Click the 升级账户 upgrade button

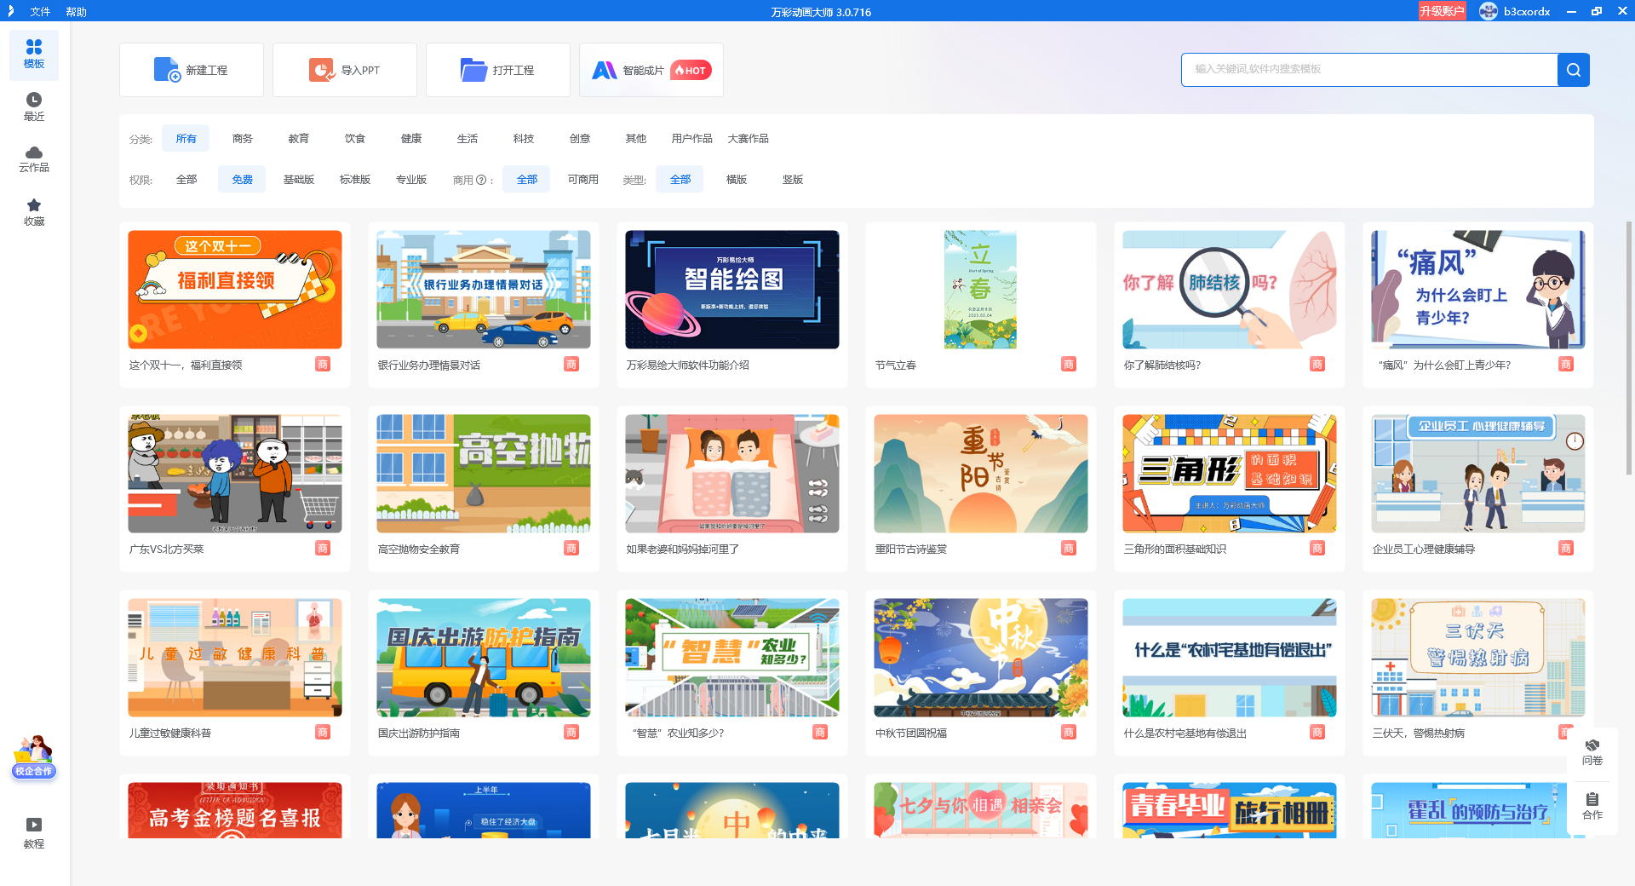tap(1442, 11)
